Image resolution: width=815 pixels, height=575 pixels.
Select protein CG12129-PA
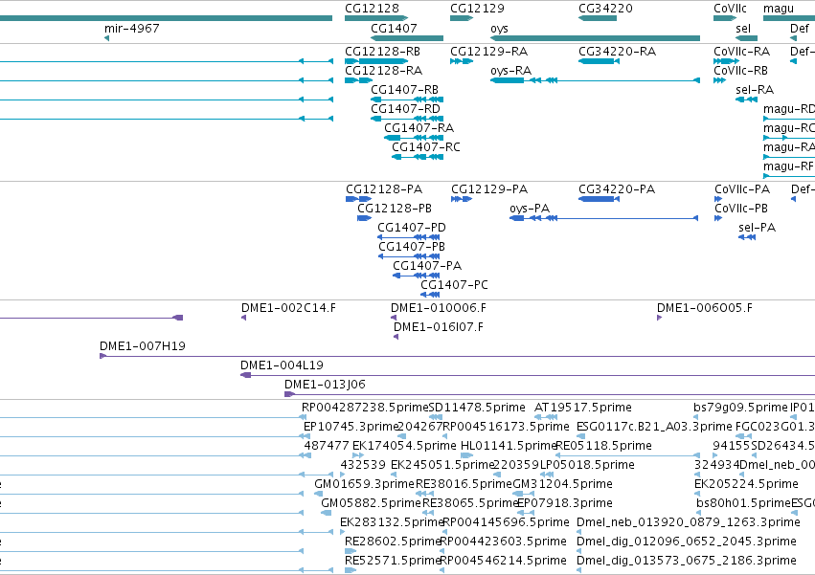click(x=462, y=199)
